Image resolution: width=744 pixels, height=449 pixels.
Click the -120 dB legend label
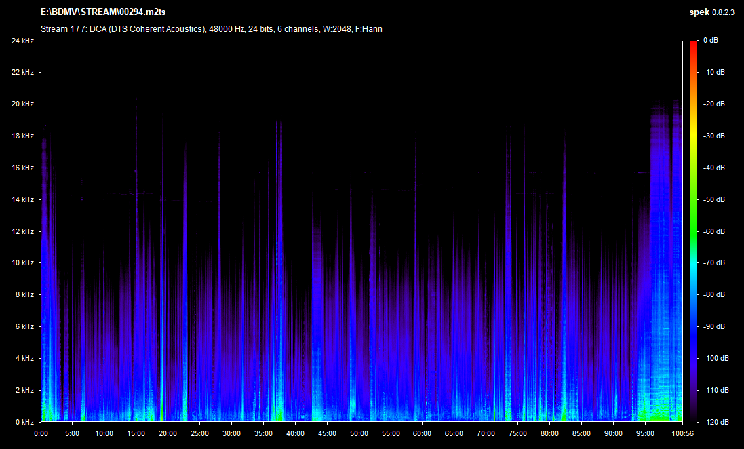click(715, 422)
